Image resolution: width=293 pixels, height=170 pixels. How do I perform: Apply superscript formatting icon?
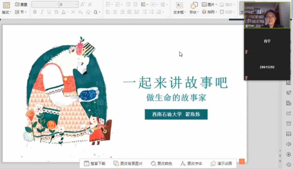[x=73, y=12]
